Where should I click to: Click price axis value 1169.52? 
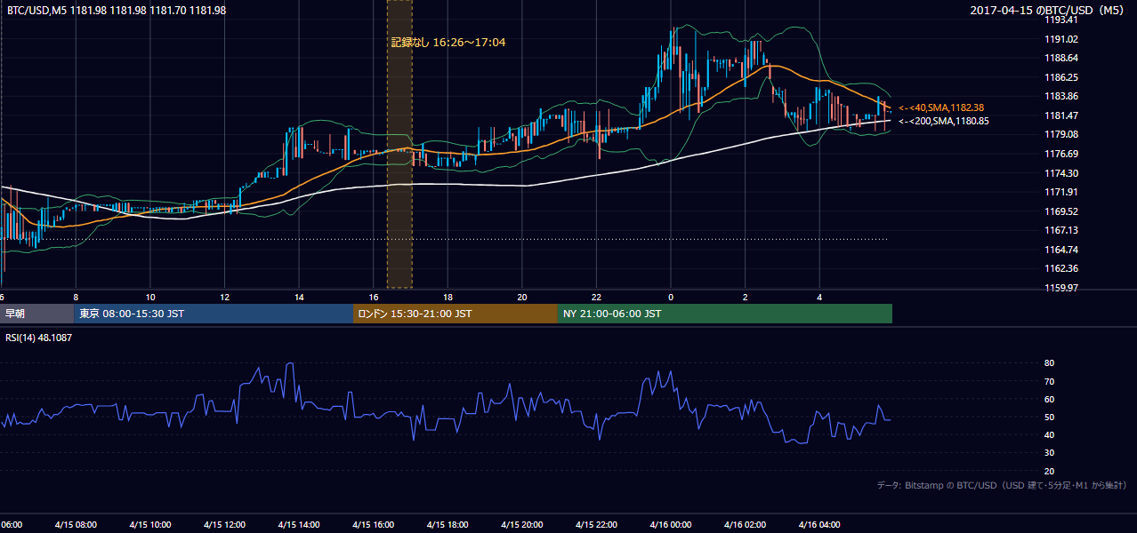tap(1061, 211)
